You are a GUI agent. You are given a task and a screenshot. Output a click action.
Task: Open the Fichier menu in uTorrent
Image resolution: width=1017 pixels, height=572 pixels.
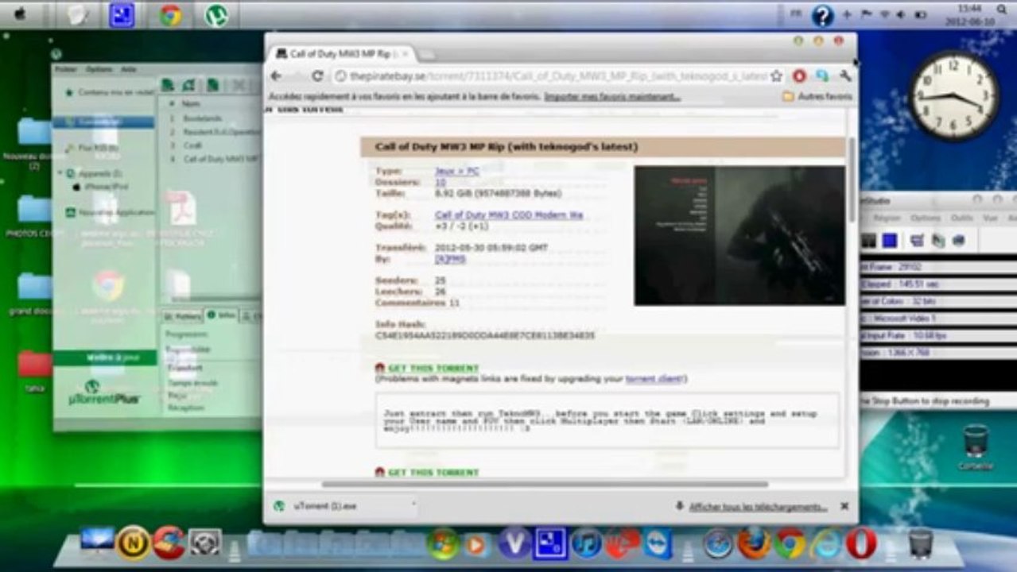65,69
